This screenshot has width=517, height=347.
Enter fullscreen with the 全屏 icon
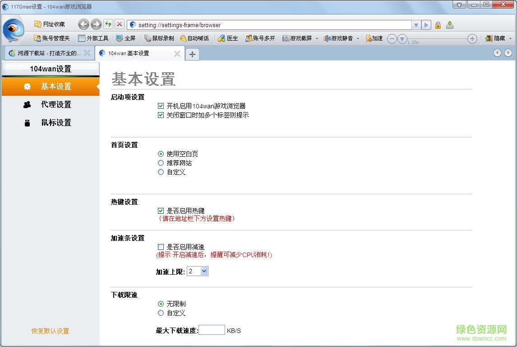pos(126,38)
